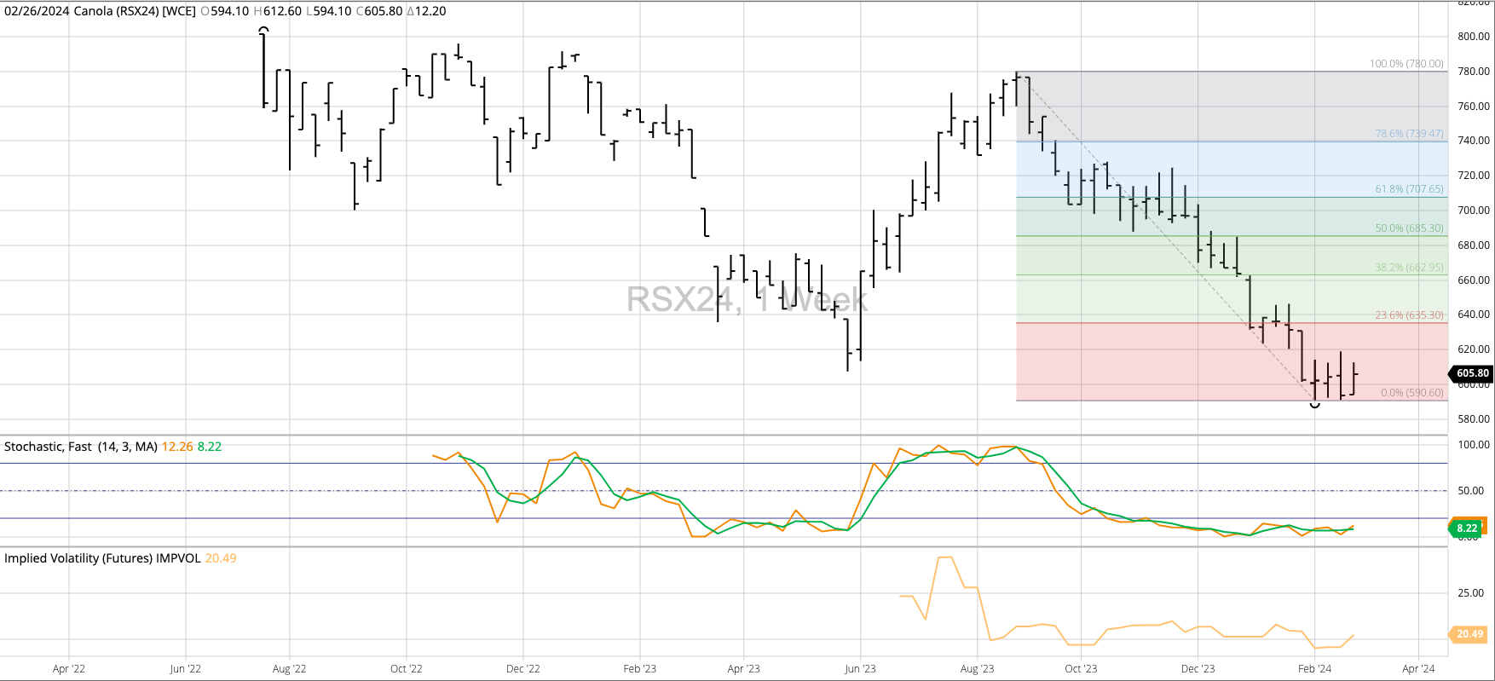1495x681 pixels.
Task: Click the 61.8% (707.65) retracement label
Action: (1409, 189)
